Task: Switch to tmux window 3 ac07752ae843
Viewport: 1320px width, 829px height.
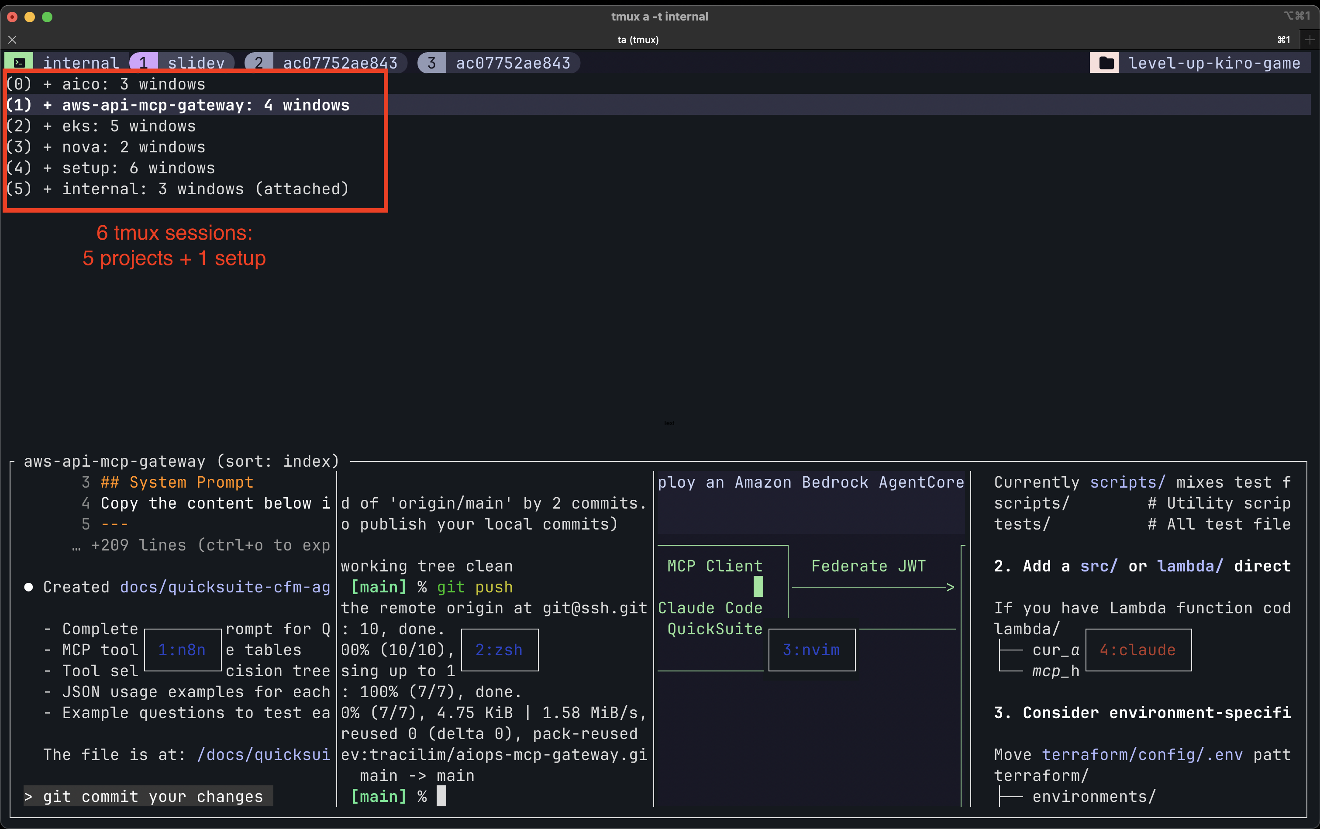Action: point(499,63)
